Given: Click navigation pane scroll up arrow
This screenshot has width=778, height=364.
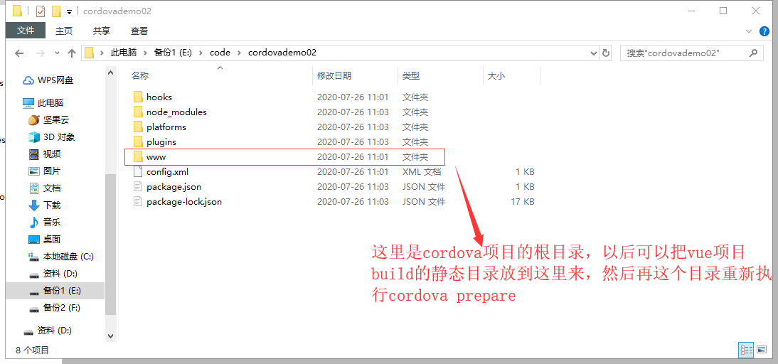Looking at the screenshot, I should 111,73.
